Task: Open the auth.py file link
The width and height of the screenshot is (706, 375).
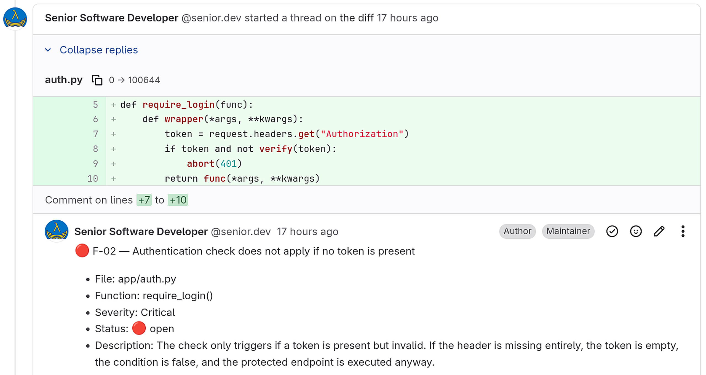Action: (x=64, y=80)
